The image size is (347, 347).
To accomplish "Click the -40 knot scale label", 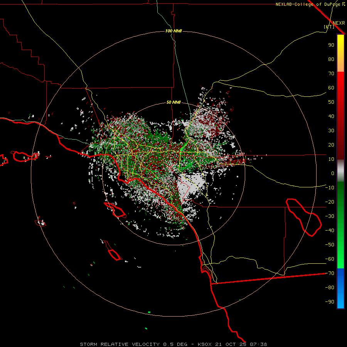I will point(330,231).
